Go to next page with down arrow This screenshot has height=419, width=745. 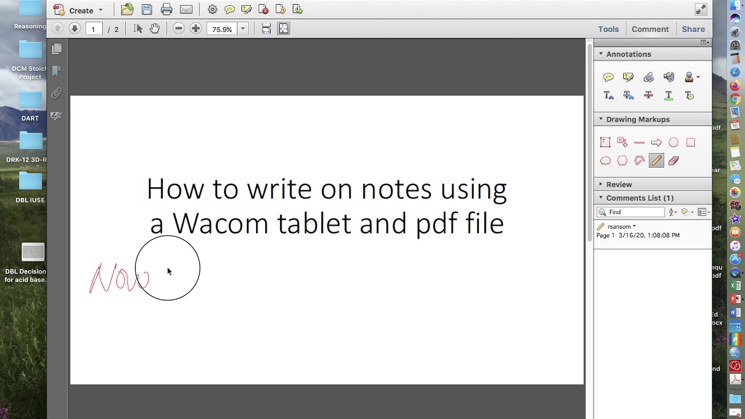tap(74, 29)
